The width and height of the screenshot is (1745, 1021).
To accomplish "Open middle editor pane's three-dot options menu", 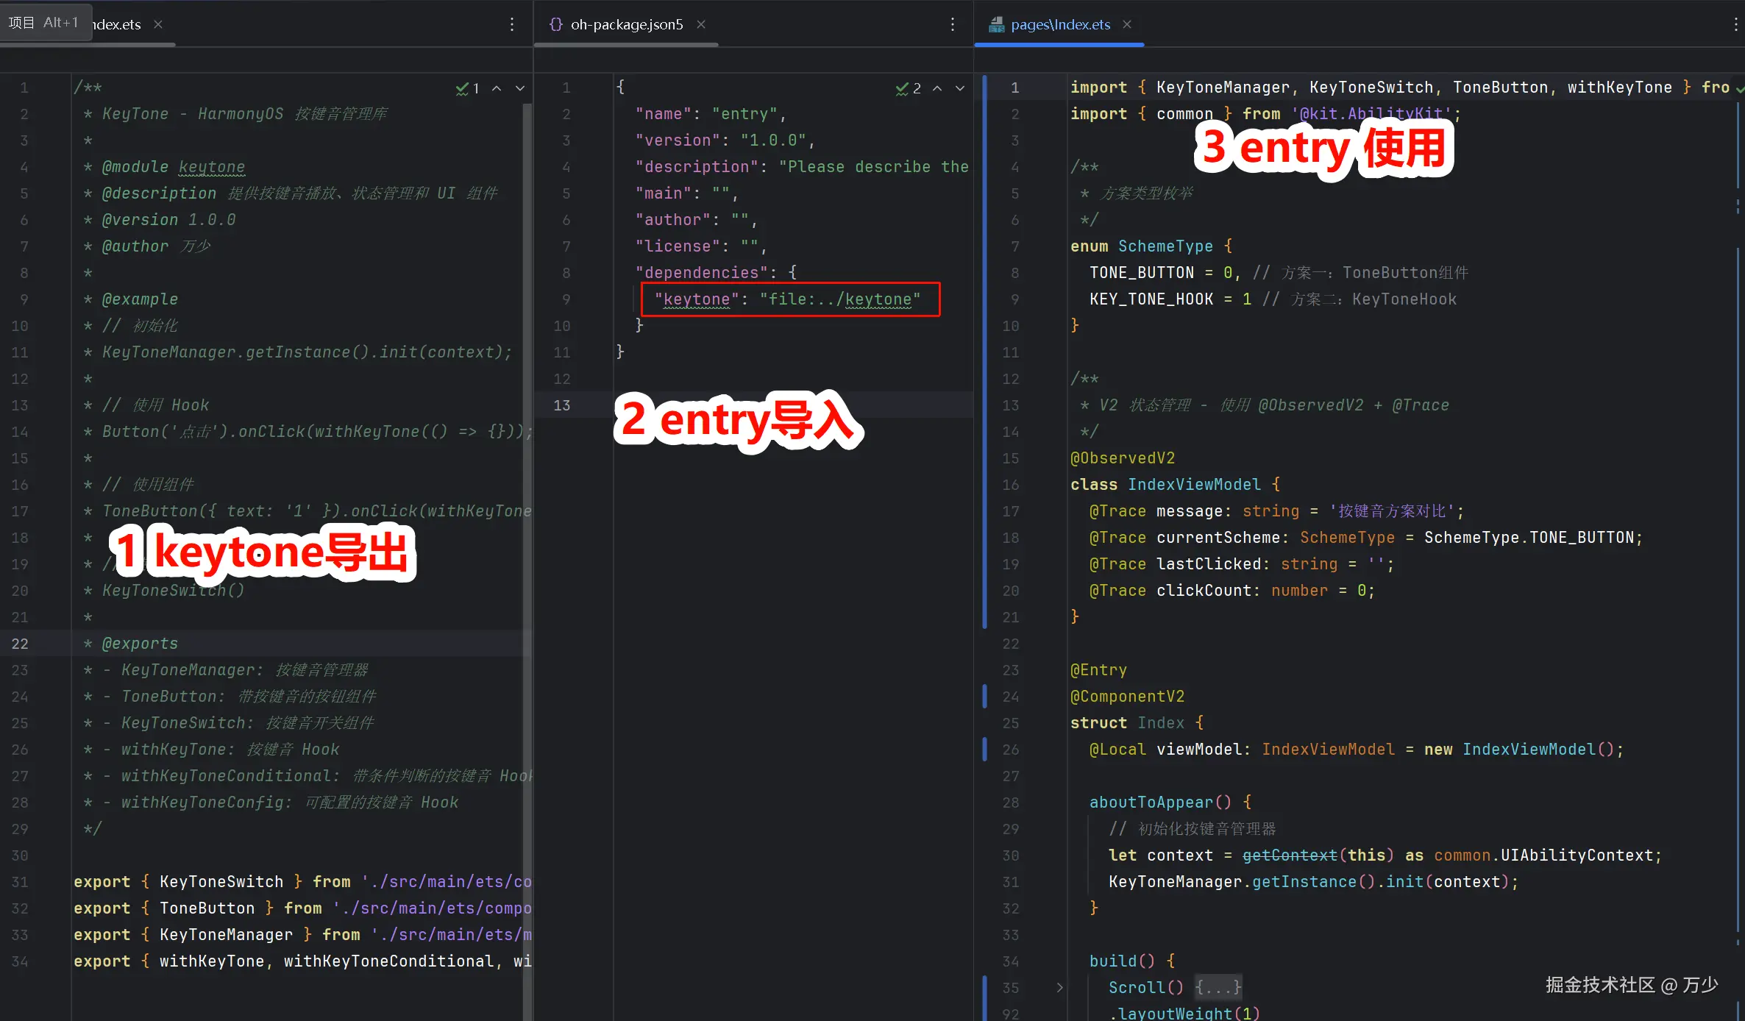I will click(x=952, y=24).
